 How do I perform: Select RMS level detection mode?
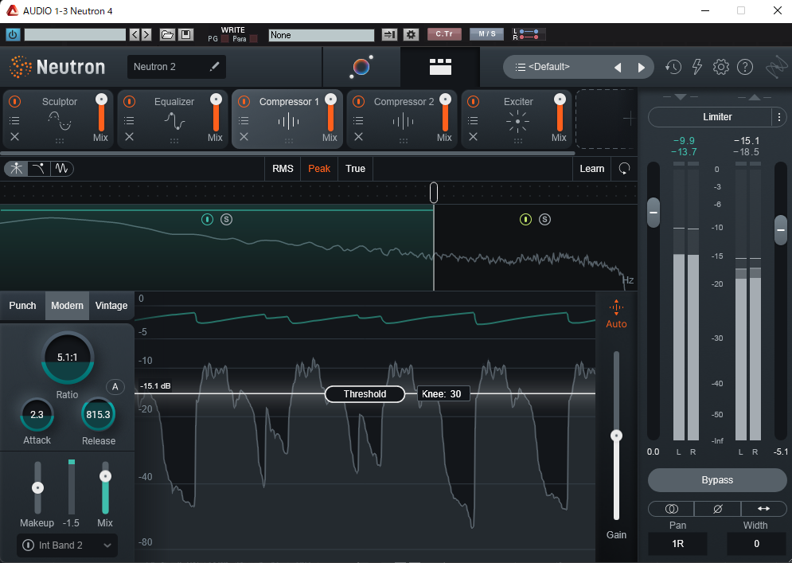(283, 169)
